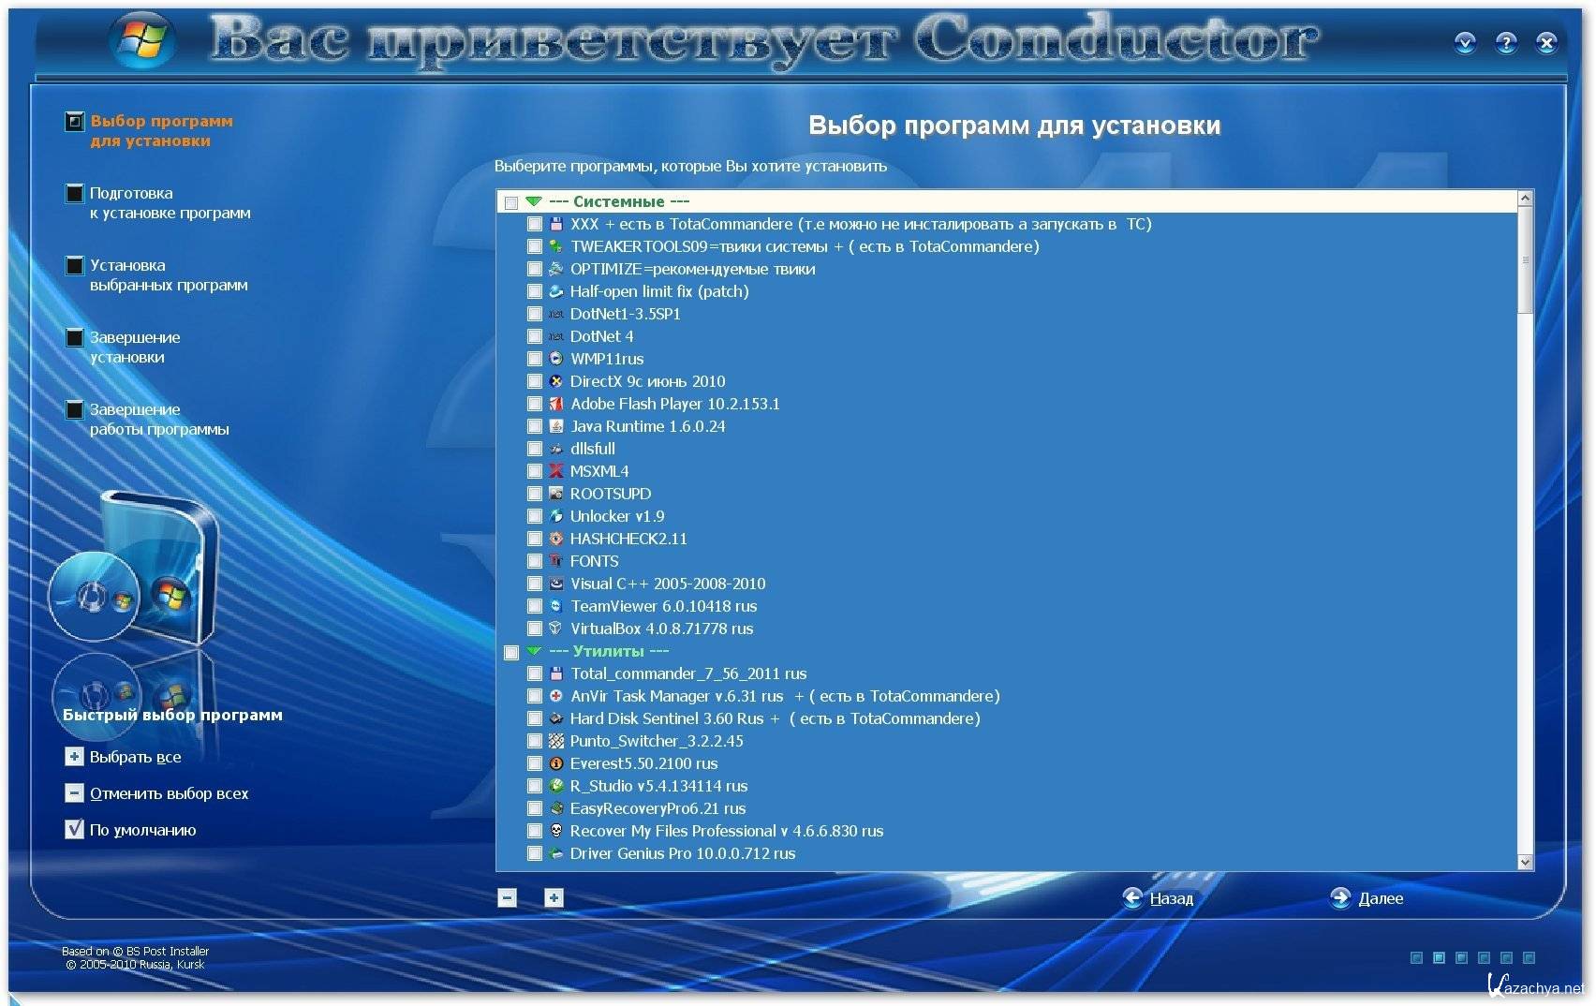Click the Half-open limit fix icon
This screenshot has width=1596, height=1006.
(x=556, y=291)
